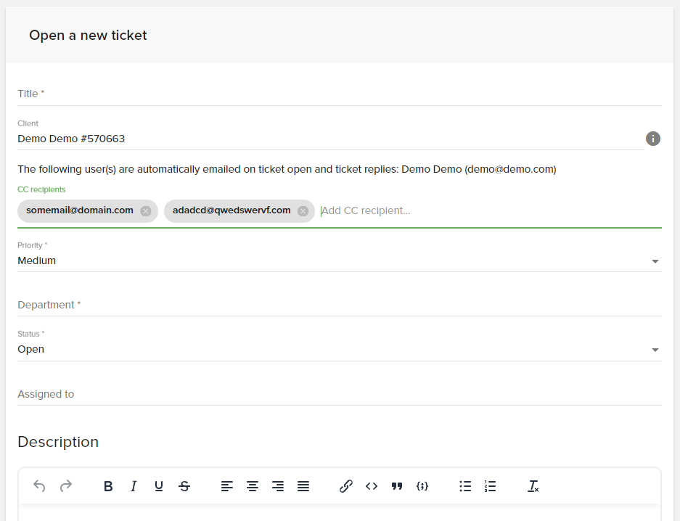Open the Status dropdown showing Open
This screenshot has width=680, height=521.
point(340,349)
